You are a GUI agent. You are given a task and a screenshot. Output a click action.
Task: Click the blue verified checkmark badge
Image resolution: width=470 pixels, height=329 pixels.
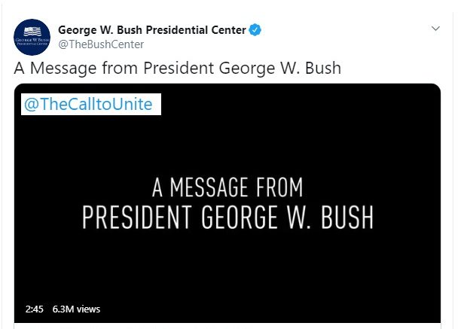256,31
